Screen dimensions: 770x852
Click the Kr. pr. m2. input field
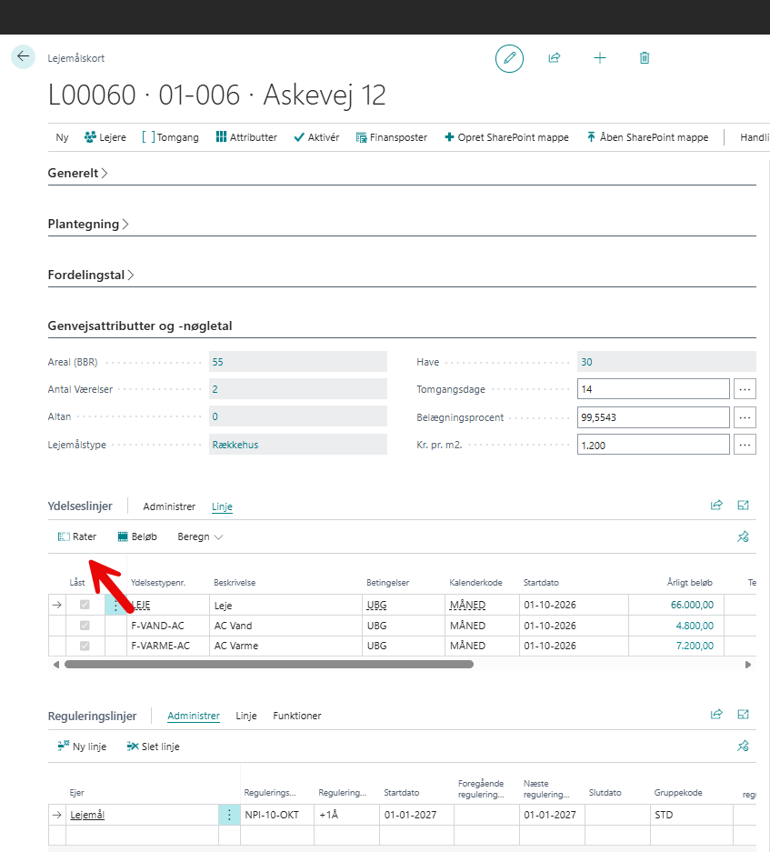[x=653, y=445]
